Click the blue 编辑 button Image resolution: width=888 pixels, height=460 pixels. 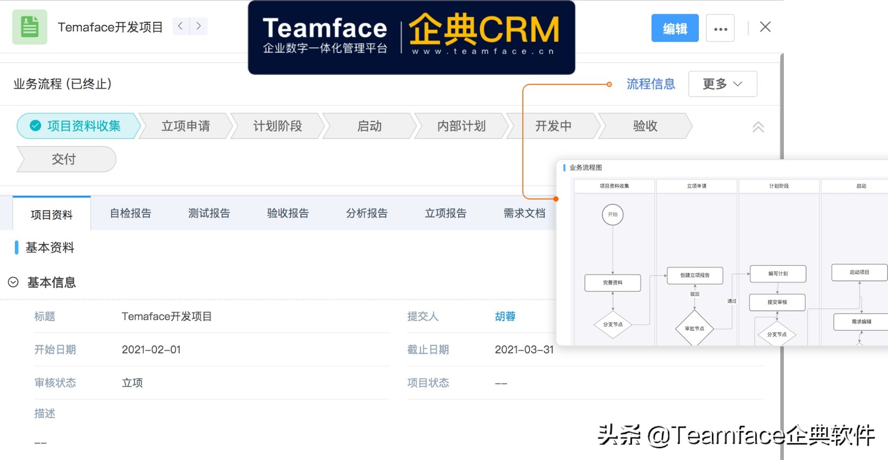675,28
